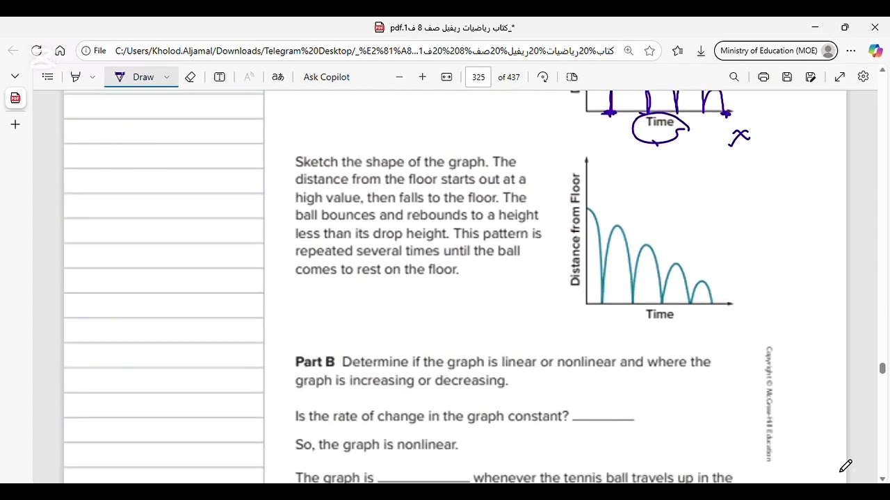Rotate the PDF page
The width and height of the screenshot is (890, 500).
coord(543,77)
